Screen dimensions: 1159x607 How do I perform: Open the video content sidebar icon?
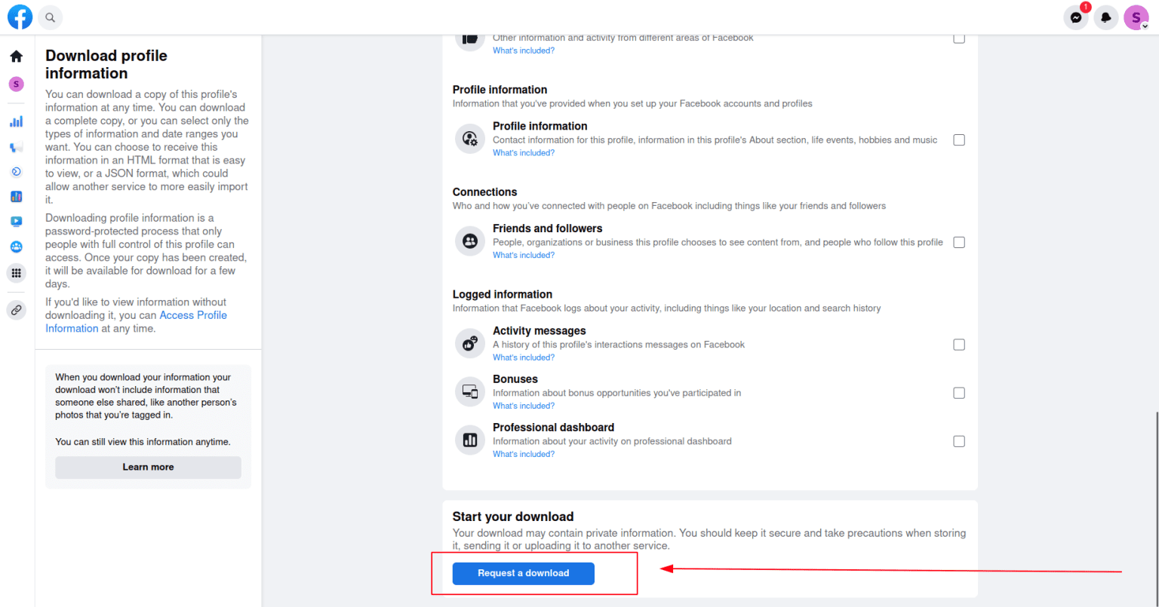point(16,221)
